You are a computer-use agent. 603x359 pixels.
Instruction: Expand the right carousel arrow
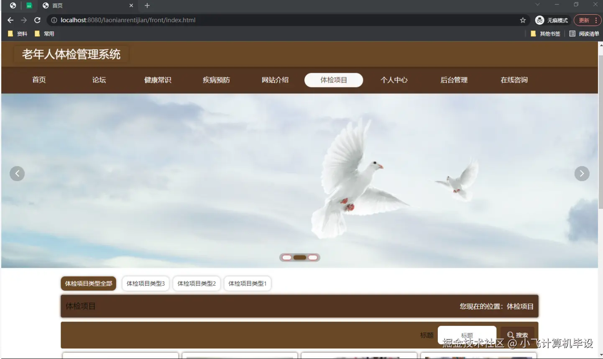(582, 173)
